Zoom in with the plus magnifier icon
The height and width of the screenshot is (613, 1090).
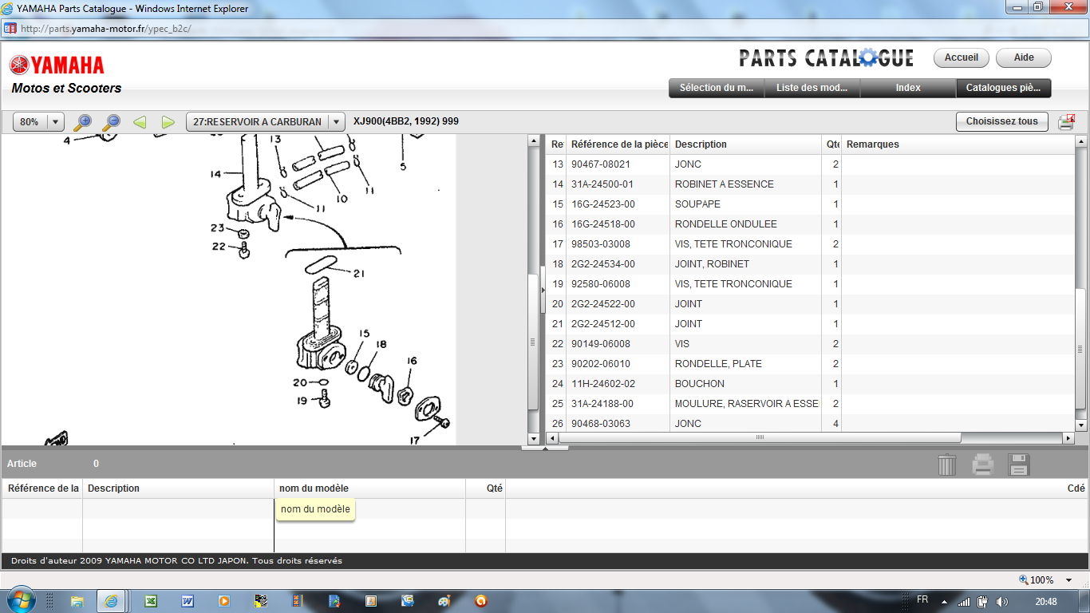(82, 122)
